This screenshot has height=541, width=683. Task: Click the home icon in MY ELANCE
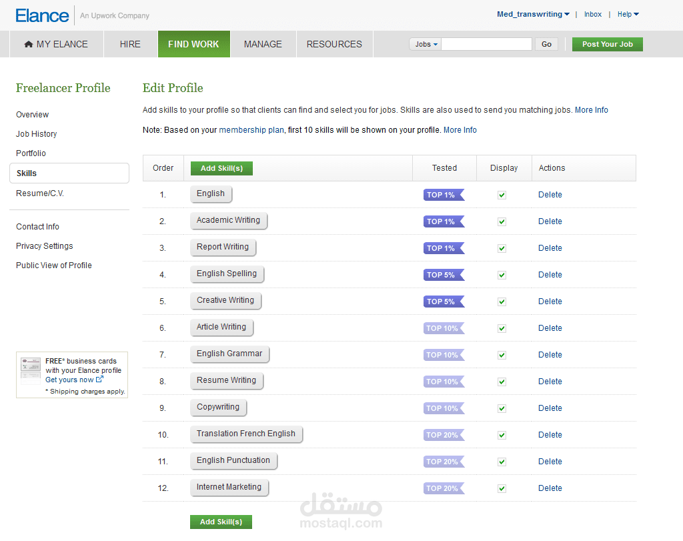(29, 44)
